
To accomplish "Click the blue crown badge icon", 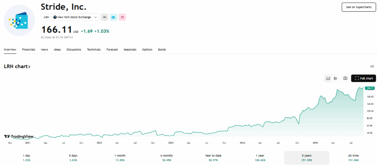I will tap(114, 17).
